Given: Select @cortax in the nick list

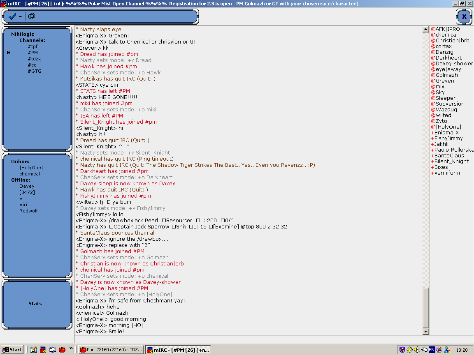Looking at the screenshot, I should click(x=441, y=46).
